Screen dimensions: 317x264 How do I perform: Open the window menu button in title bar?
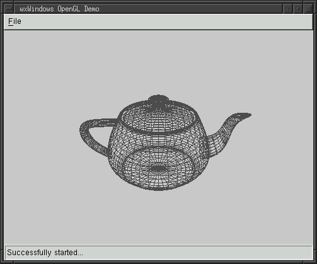[x=9, y=9]
